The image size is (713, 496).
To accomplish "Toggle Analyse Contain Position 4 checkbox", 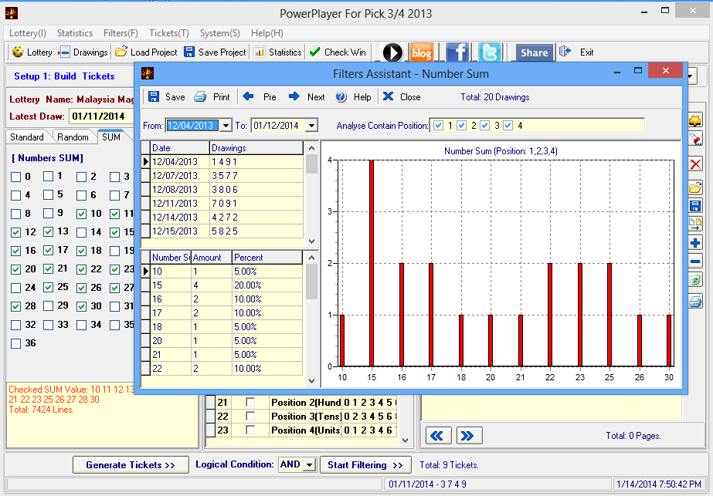I will pos(508,126).
